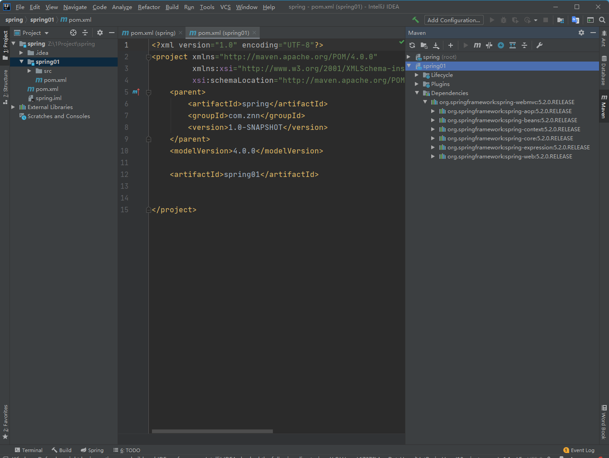Hide the Maven tool window
Viewport: 609px width, 458px height.
coord(593,33)
